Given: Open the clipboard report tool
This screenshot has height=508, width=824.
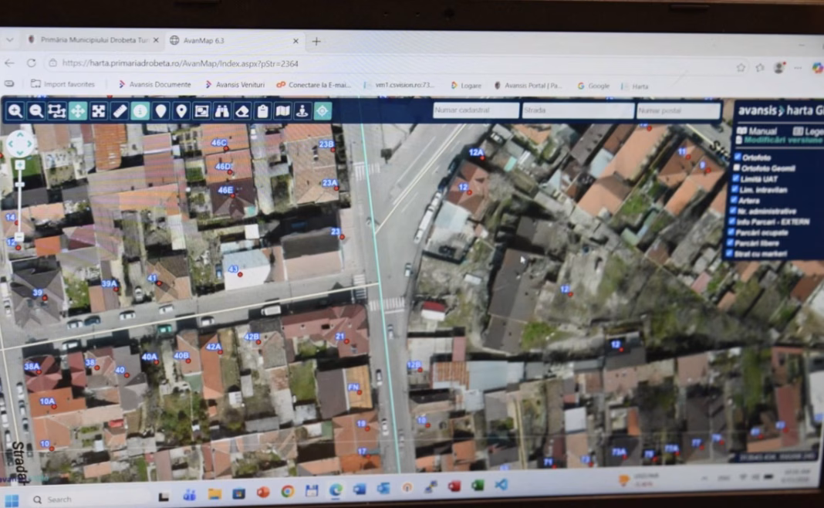Looking at the screenshot, I should tap(262, 111).
